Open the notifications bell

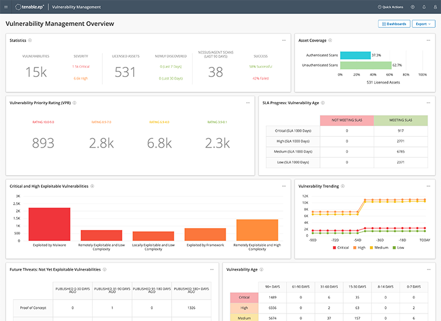(x=424, y=7)
